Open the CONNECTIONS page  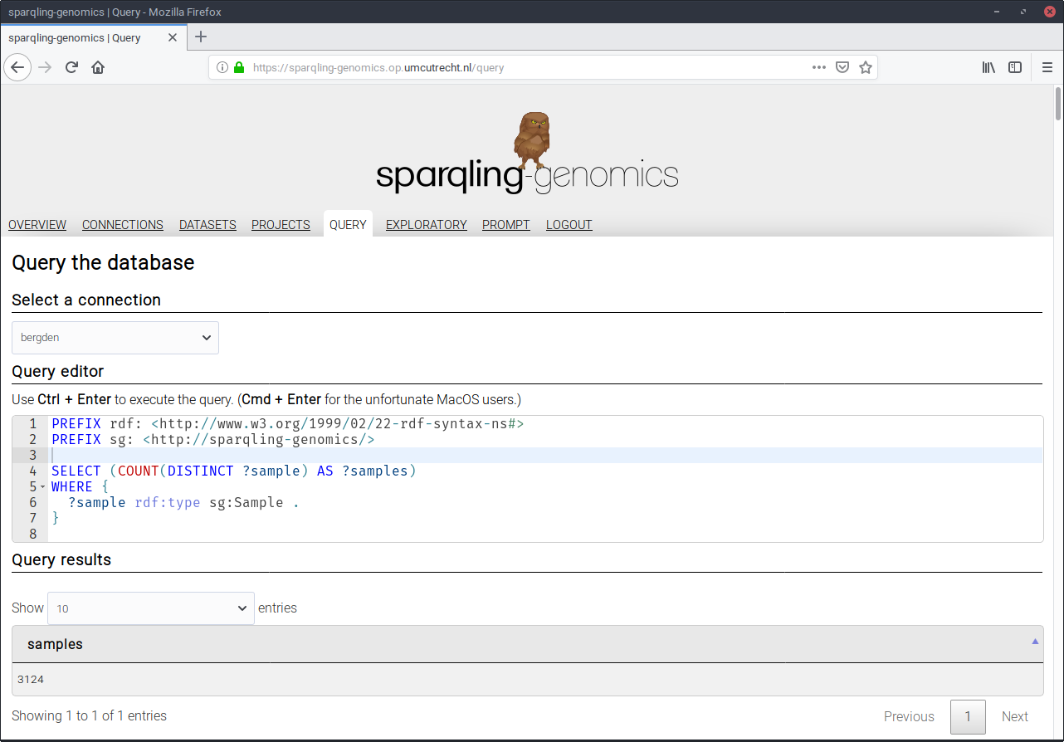(x=123, y=225)
